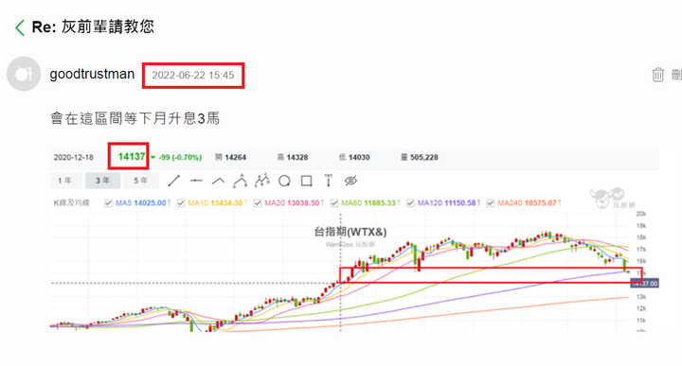Image resolution: width=682 pixels, height=366 pixels.
Task: Toggle the MA120 checkbox
Action: coord(410,202)
